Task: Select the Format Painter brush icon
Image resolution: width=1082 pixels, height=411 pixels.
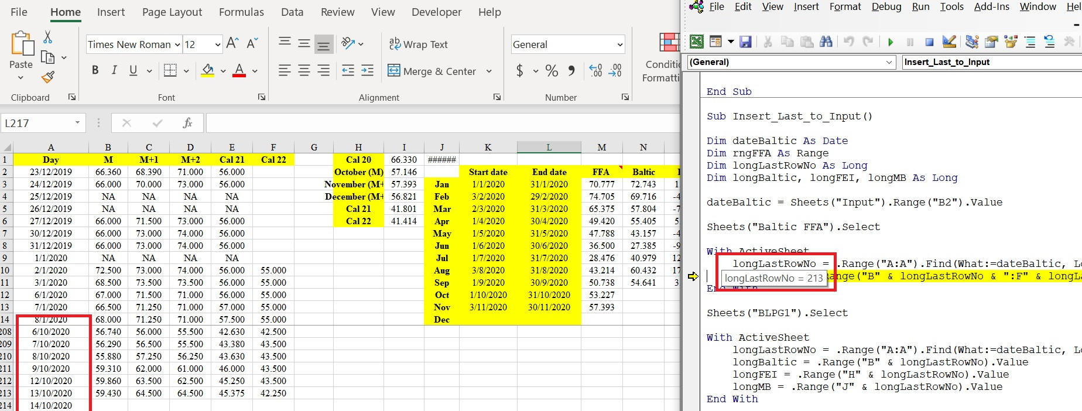Action: pyautogui.click(x=48, y=77)
